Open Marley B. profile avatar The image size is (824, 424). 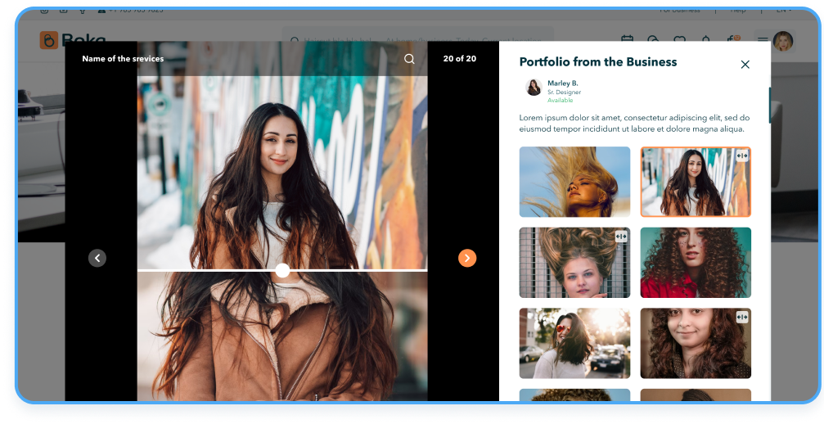coord(534,88)
